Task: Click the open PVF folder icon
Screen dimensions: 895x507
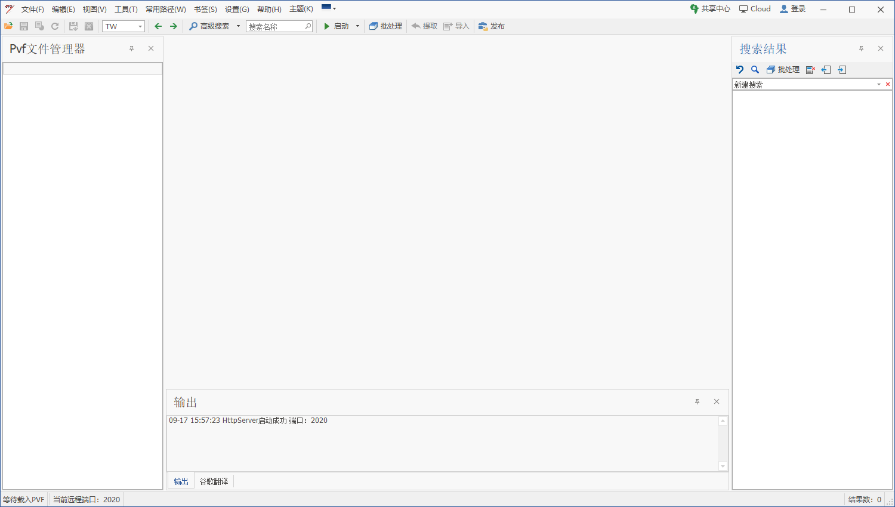Action: 8,26
